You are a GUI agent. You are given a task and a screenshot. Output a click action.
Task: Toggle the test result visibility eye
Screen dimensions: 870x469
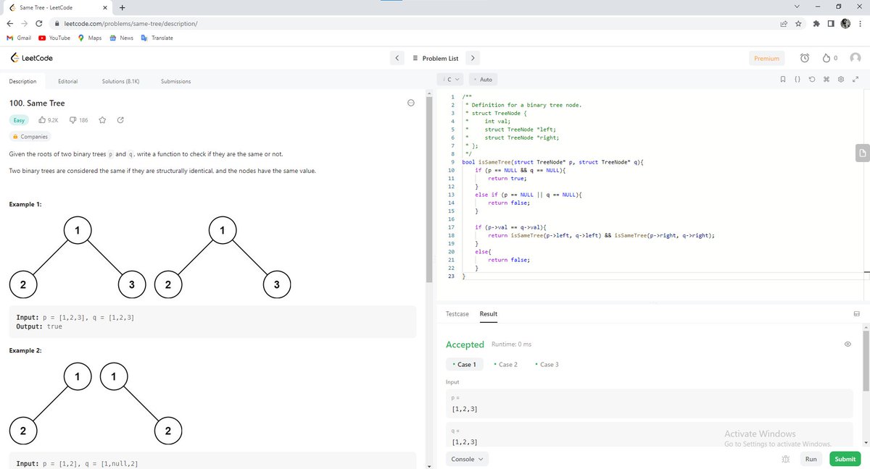point(848,345)
